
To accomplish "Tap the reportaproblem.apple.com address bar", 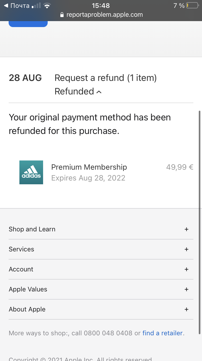I will point(105,15).
